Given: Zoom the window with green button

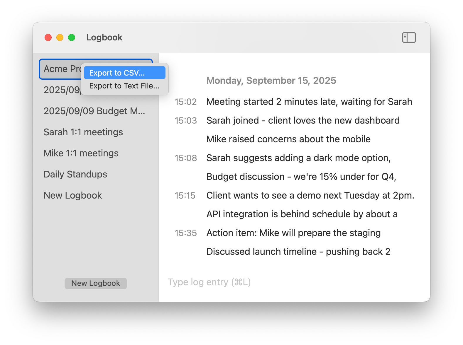Looking at the screenshot, I should point(72,37).
